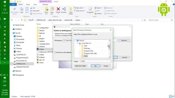This screenshot has height=98, width=175.
Task: Click Select all in ribbon
Action: click(x=108, y=8)
